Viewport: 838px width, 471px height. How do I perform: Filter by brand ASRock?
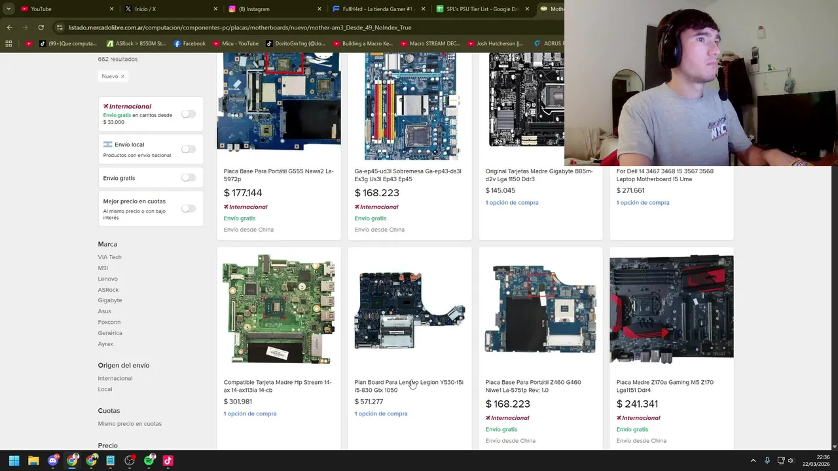tap(109, 290)
